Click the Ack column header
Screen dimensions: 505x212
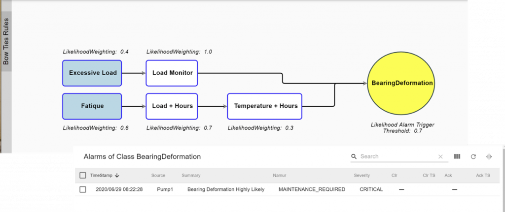tap(448, 176)
